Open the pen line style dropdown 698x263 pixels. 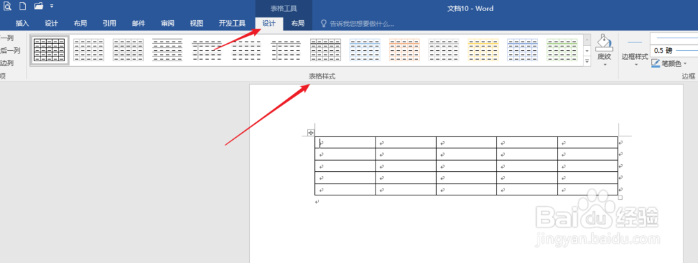(674, 38)
